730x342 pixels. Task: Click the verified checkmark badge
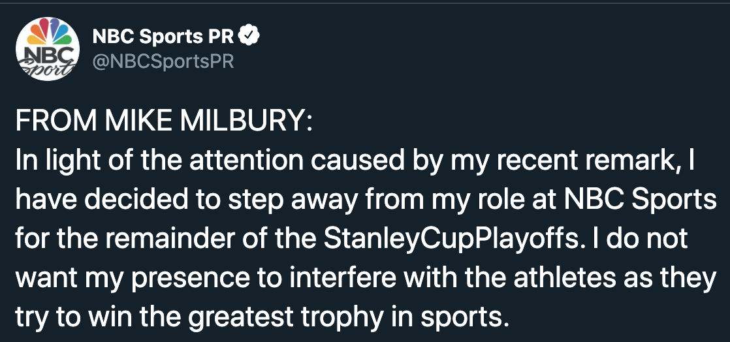(x=249, y=36)
